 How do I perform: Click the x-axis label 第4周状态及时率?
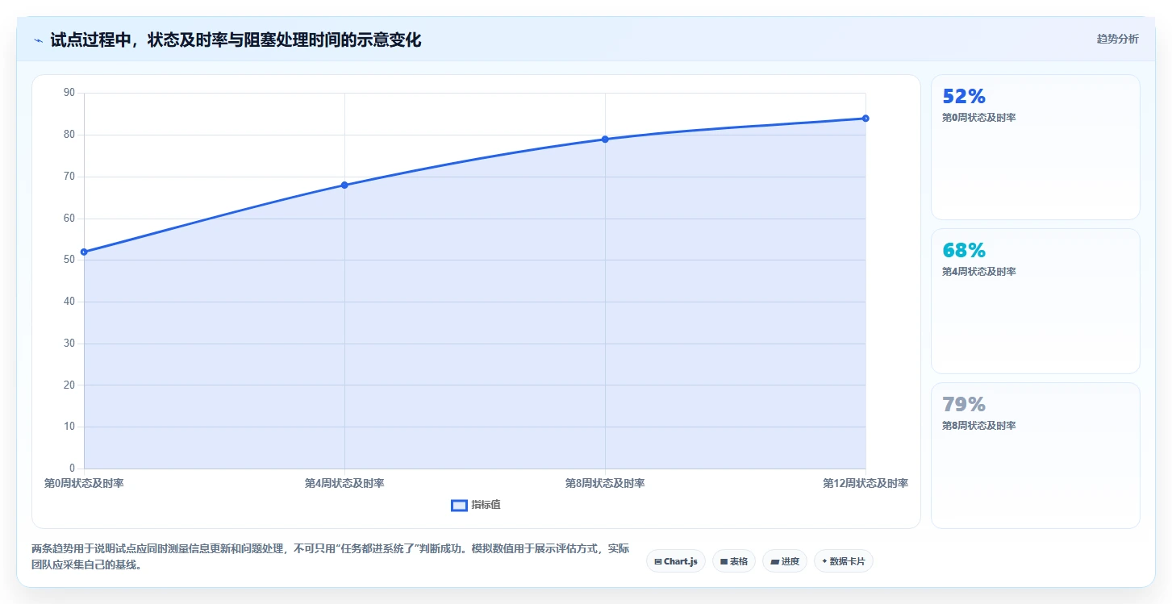point(344,483)
